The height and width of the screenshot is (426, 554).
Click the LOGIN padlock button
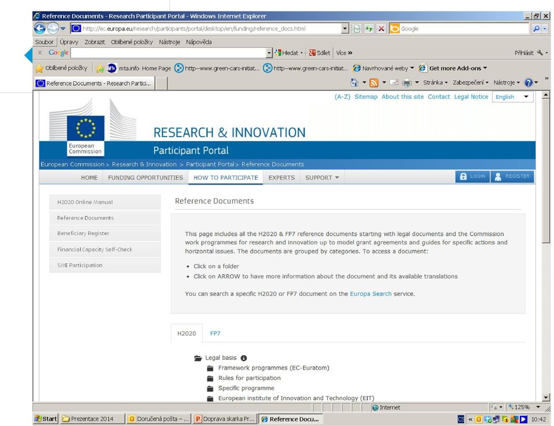coord(473,176)
